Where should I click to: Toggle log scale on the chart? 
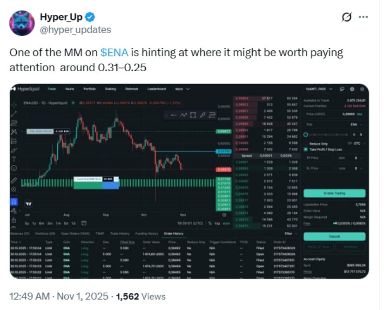[x=216, y=223]
